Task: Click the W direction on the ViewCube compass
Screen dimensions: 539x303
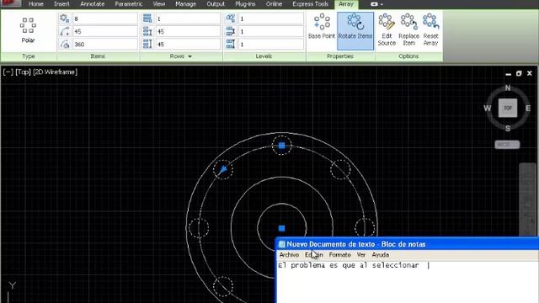Action: (488, 109)
